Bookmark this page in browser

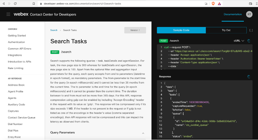34,4
